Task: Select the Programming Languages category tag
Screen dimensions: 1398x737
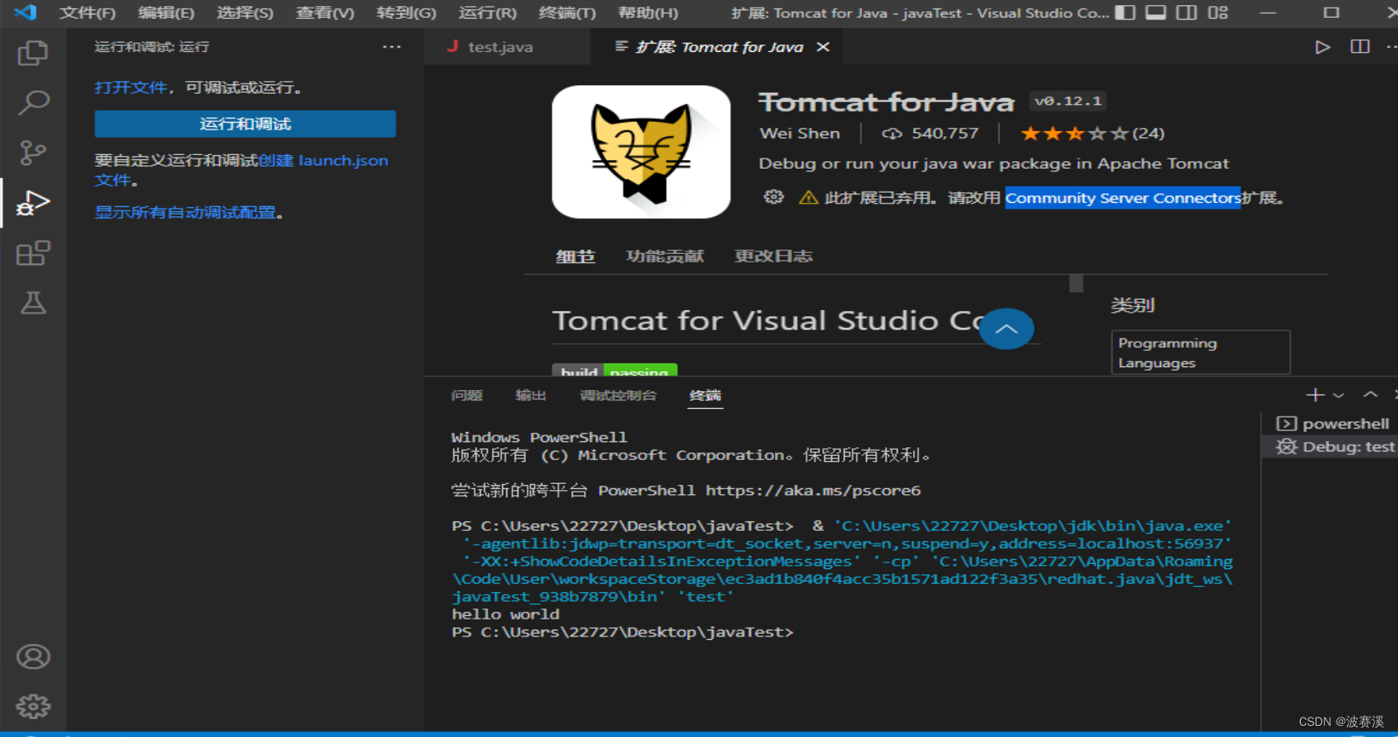Action: click(x=1200, y=352)
